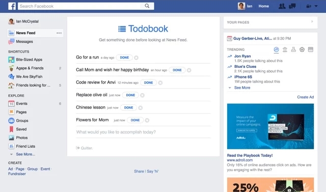The width and height of the screenshot is (326, 192).
Task: Click the Search Facebook field
Action: click(x=79, y=6)
